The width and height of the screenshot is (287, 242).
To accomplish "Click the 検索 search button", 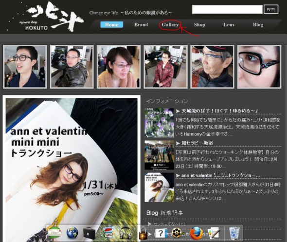I will pyautogui.click(x=271, y=9).
